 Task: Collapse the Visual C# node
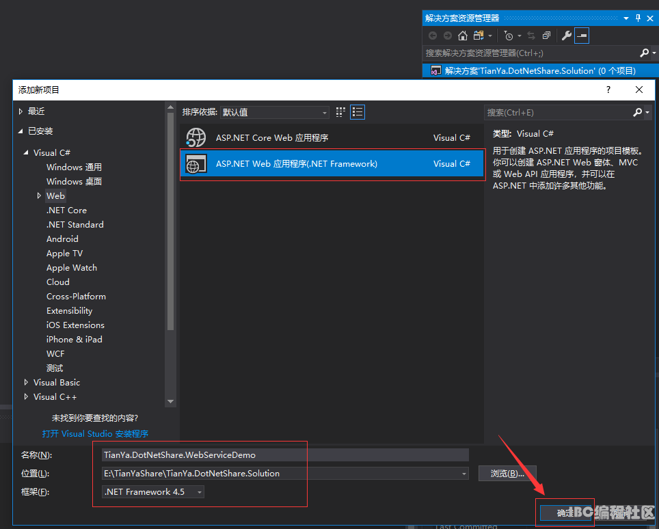click(26, 152)
